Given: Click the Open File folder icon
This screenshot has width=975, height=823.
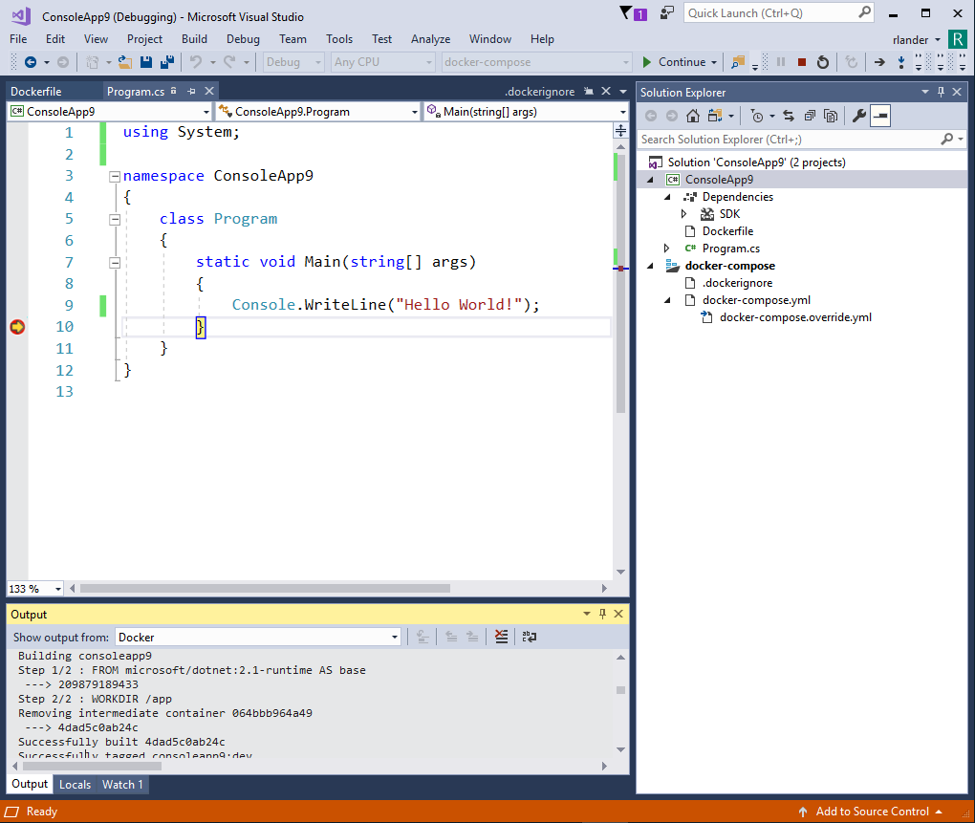Looking at the screenshot, I should click(125, 62).
